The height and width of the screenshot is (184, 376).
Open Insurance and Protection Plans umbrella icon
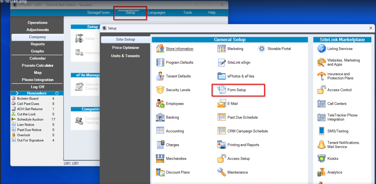point(322,76)
